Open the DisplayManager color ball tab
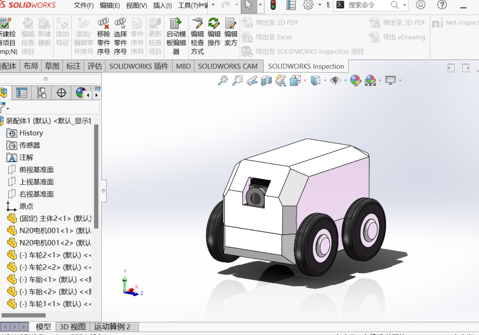479x335 pixels. click(x=80, y=93)
